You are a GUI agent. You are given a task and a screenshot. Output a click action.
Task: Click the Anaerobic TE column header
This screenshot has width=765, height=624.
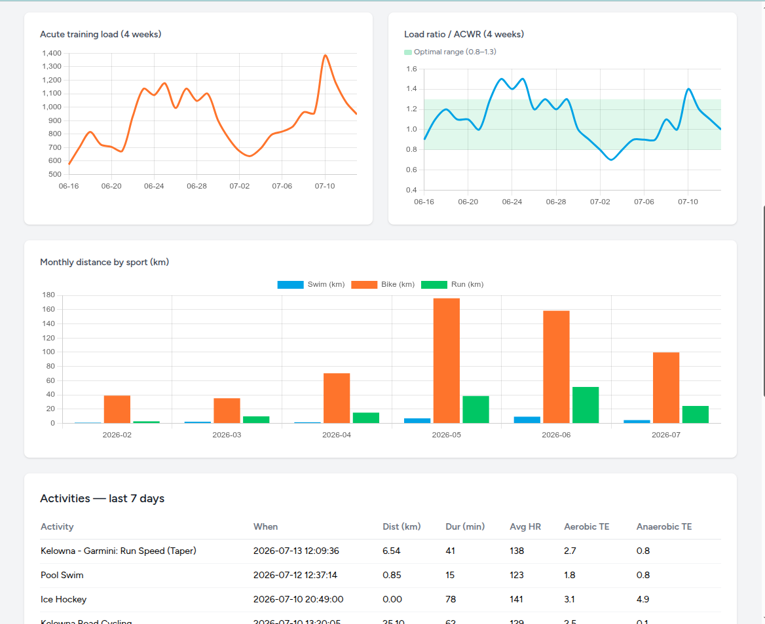664,527
